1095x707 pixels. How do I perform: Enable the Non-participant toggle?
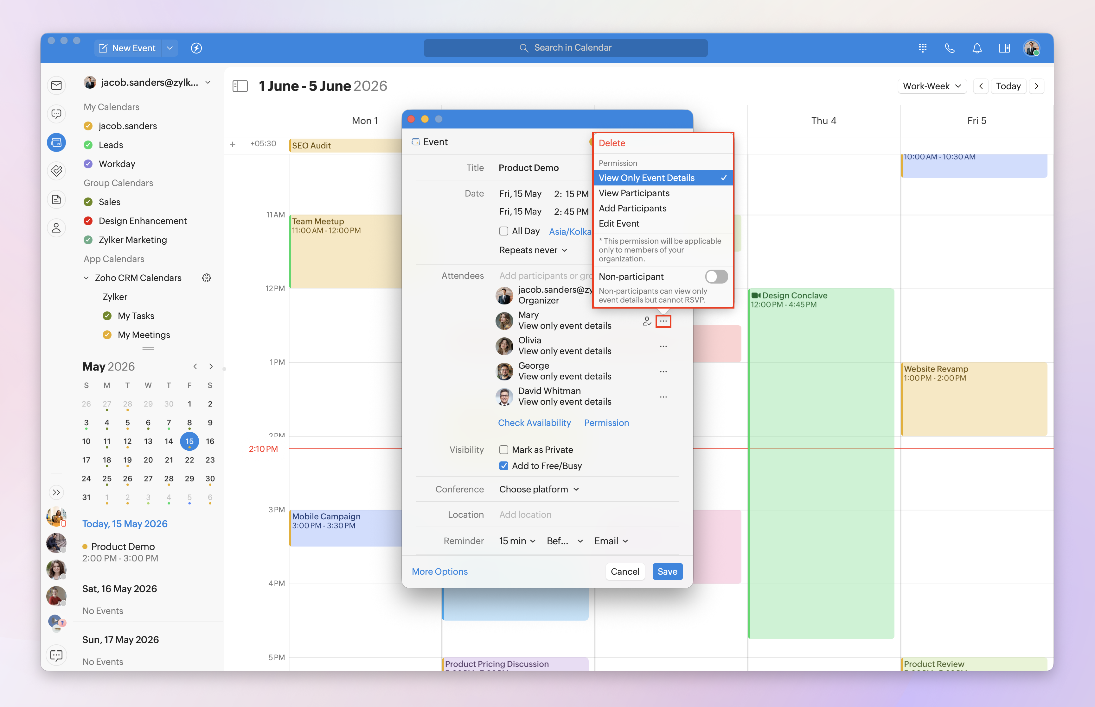(716, 276)
